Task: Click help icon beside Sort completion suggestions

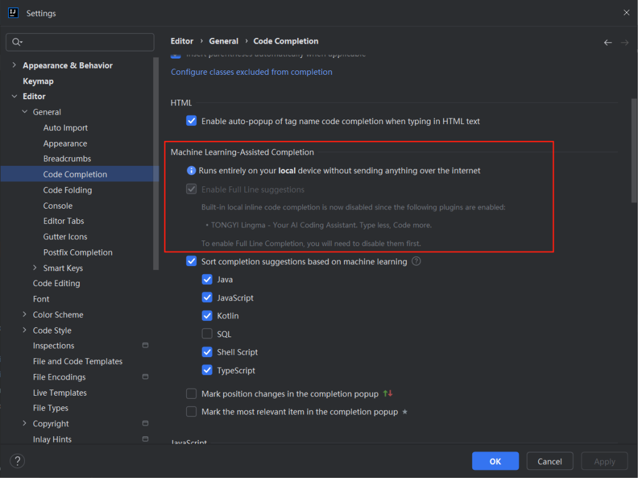Action: (416, 261)
